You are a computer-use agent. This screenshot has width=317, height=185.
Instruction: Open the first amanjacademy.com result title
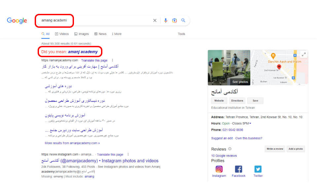[80, 66]
